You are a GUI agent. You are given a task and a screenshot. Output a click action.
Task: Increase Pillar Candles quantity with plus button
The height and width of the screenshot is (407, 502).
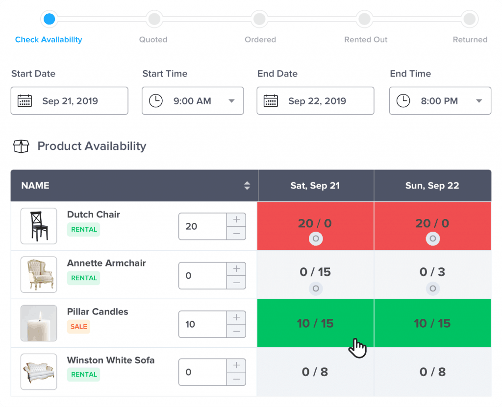point(236,316)
